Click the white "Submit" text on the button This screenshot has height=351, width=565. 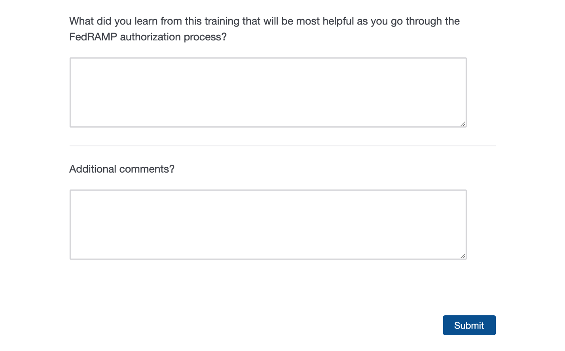pyautogui.click(x=469, y=325)
